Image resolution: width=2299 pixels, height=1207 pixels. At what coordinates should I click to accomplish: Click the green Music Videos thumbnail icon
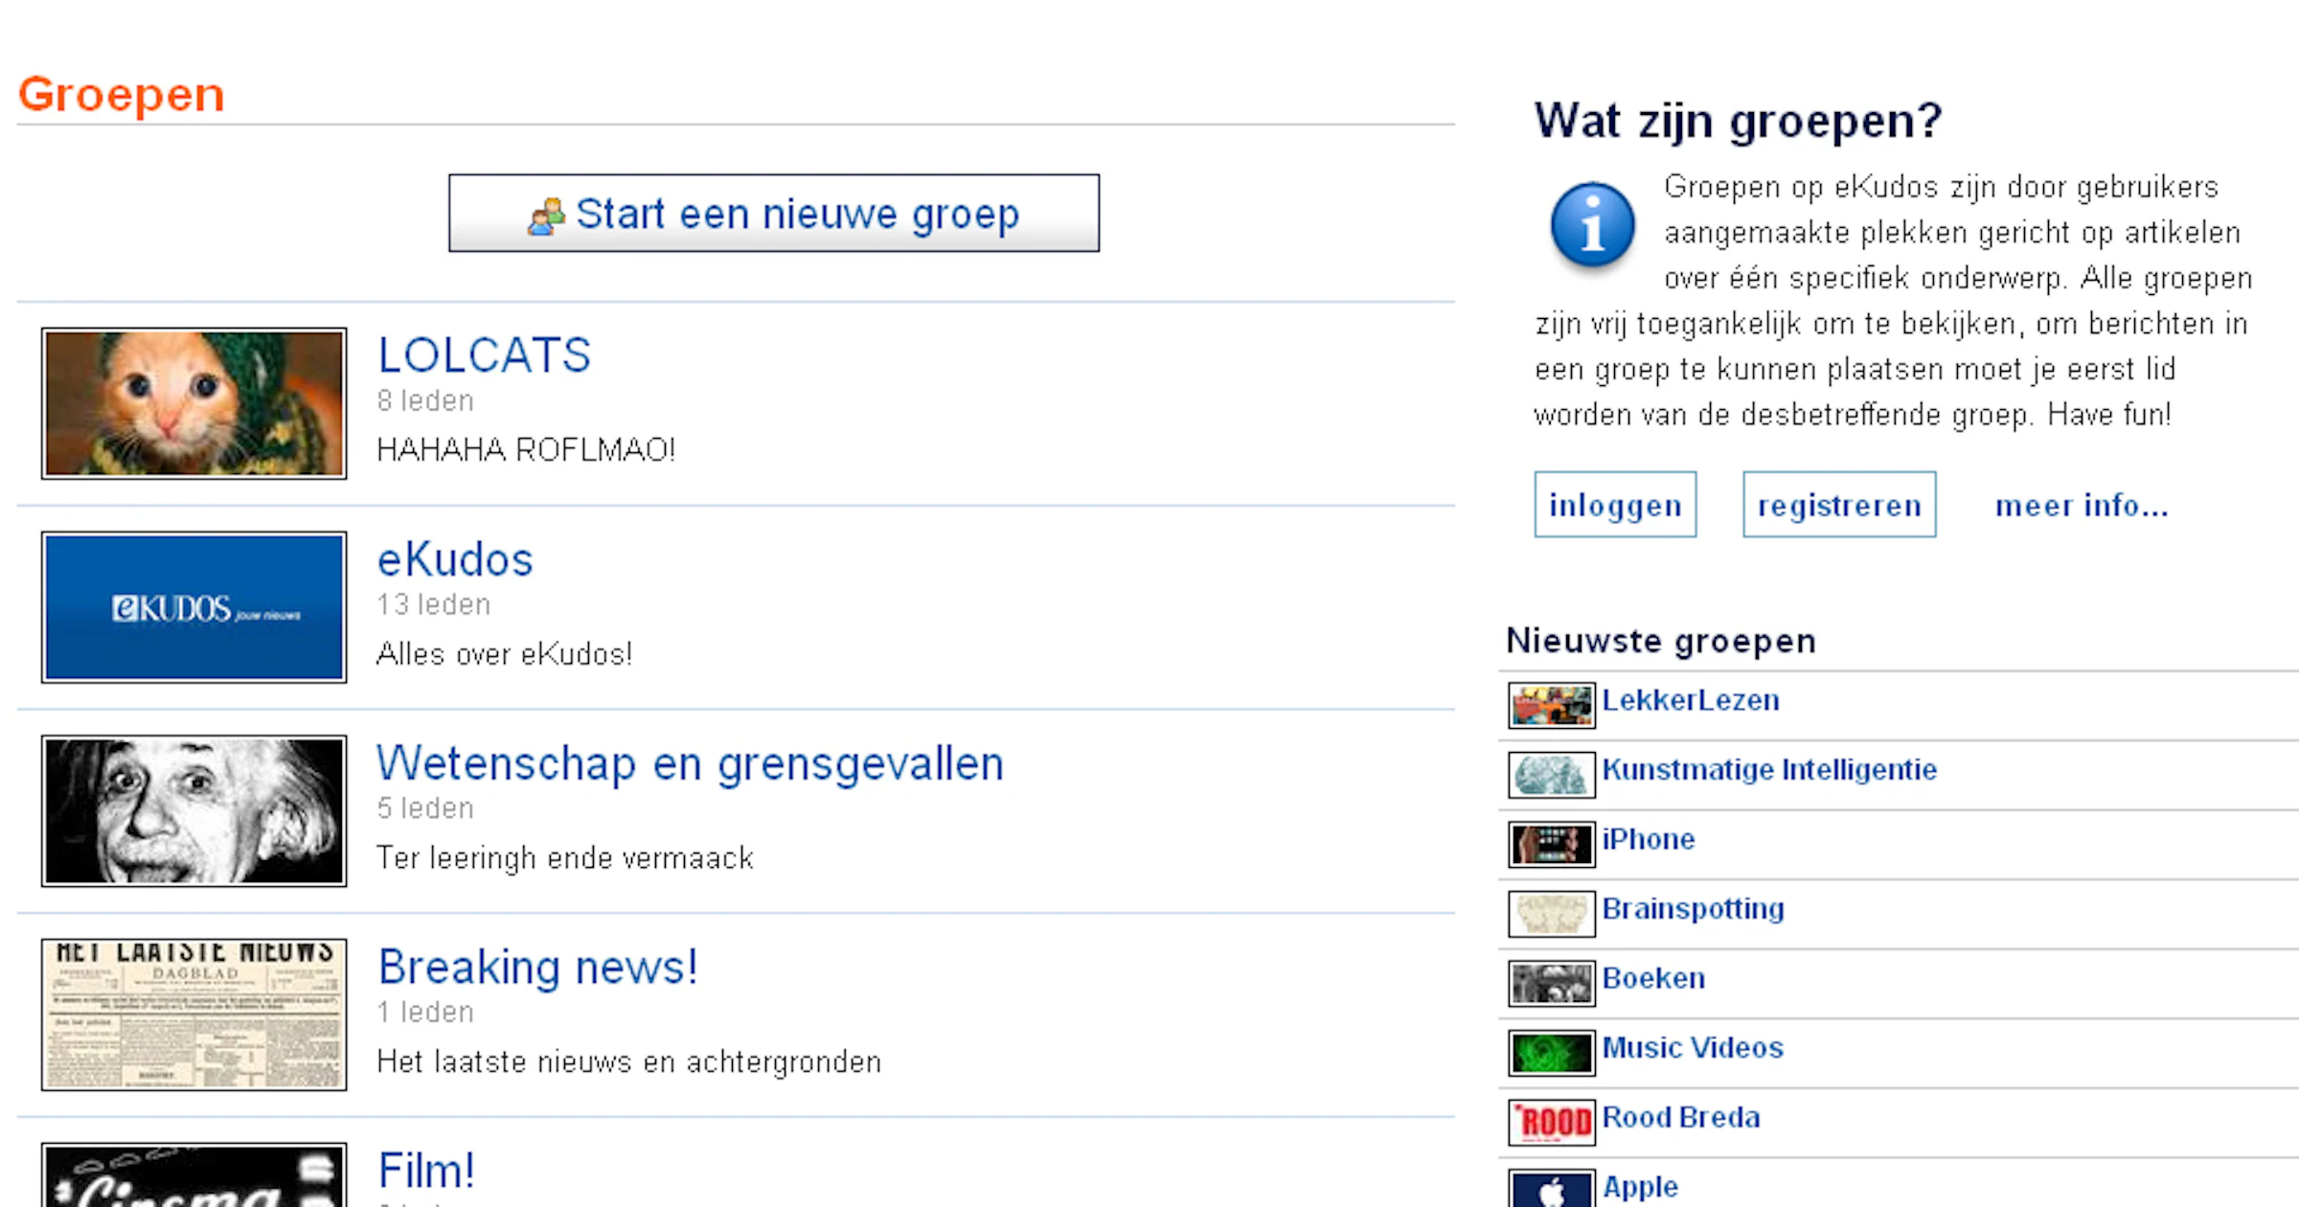(1552, 1053)
